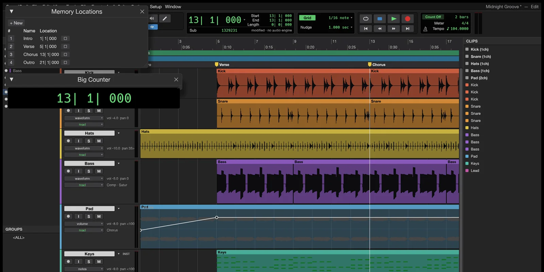This screenshot has height=272, width=544.
Task: Toggle the loop playback button
Action: click(x=366, y=19)
